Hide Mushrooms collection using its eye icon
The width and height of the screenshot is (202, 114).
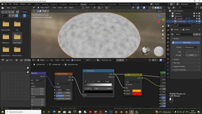197,16
